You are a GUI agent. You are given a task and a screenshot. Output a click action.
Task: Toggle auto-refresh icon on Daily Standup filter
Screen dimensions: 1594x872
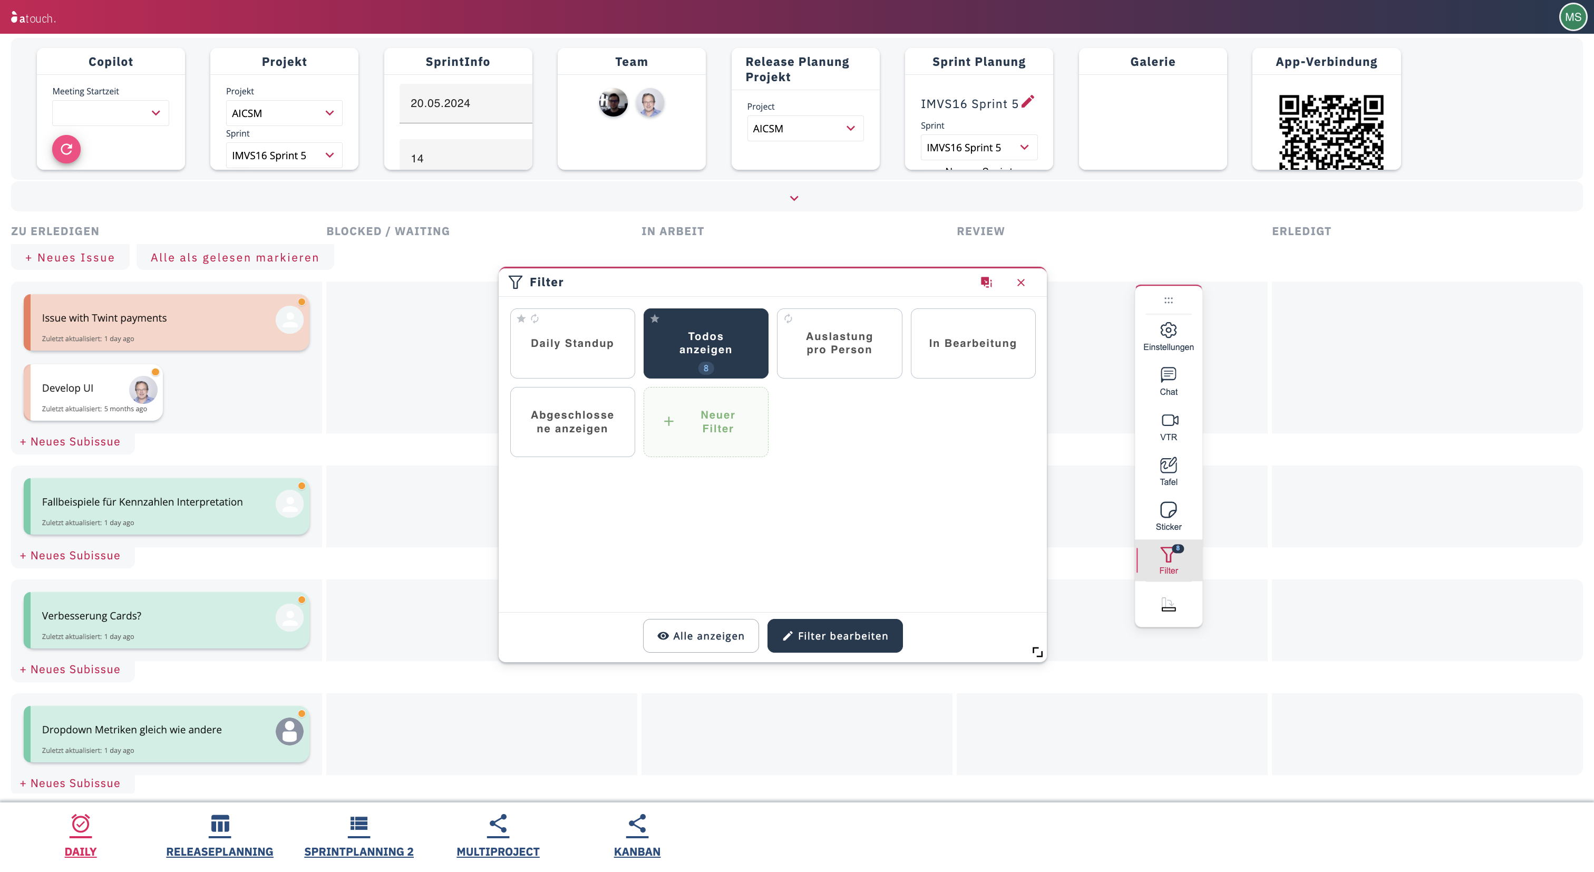534,319
